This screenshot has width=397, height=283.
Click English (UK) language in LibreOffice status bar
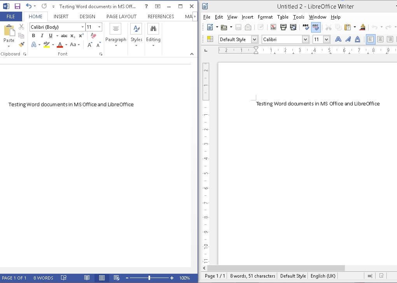tap(323, 276)
